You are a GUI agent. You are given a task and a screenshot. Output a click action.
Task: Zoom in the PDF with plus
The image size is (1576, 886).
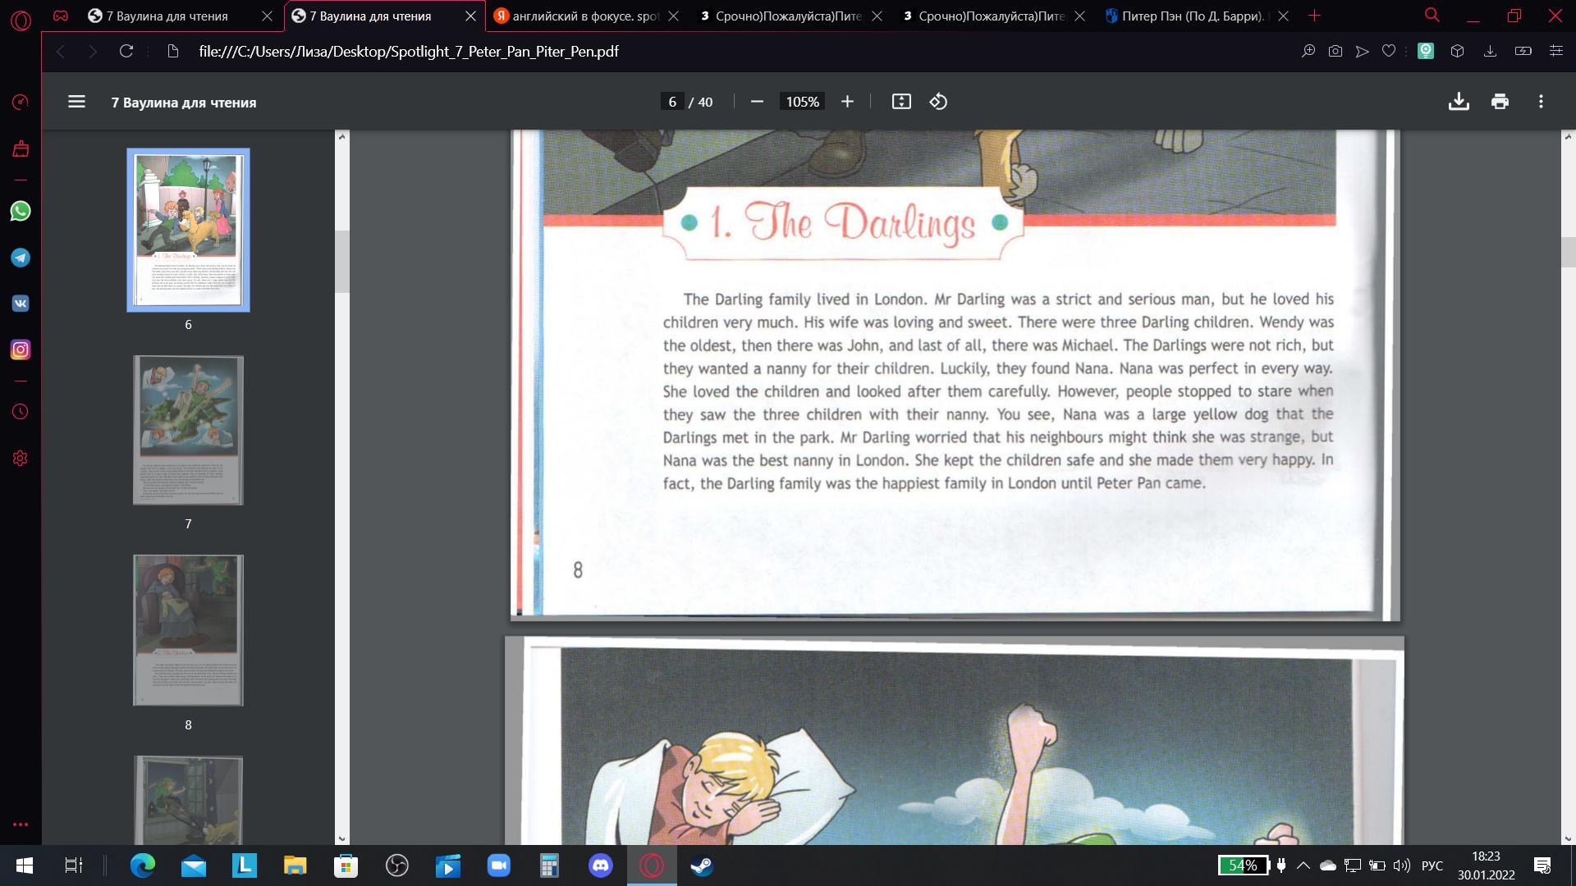coord(847,102)
